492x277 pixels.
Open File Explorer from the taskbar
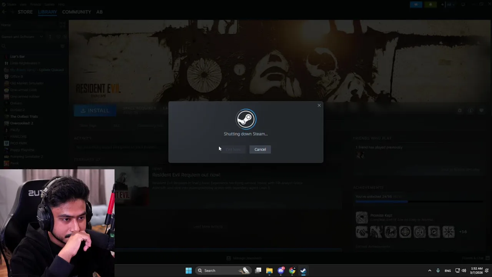point(269,270)
